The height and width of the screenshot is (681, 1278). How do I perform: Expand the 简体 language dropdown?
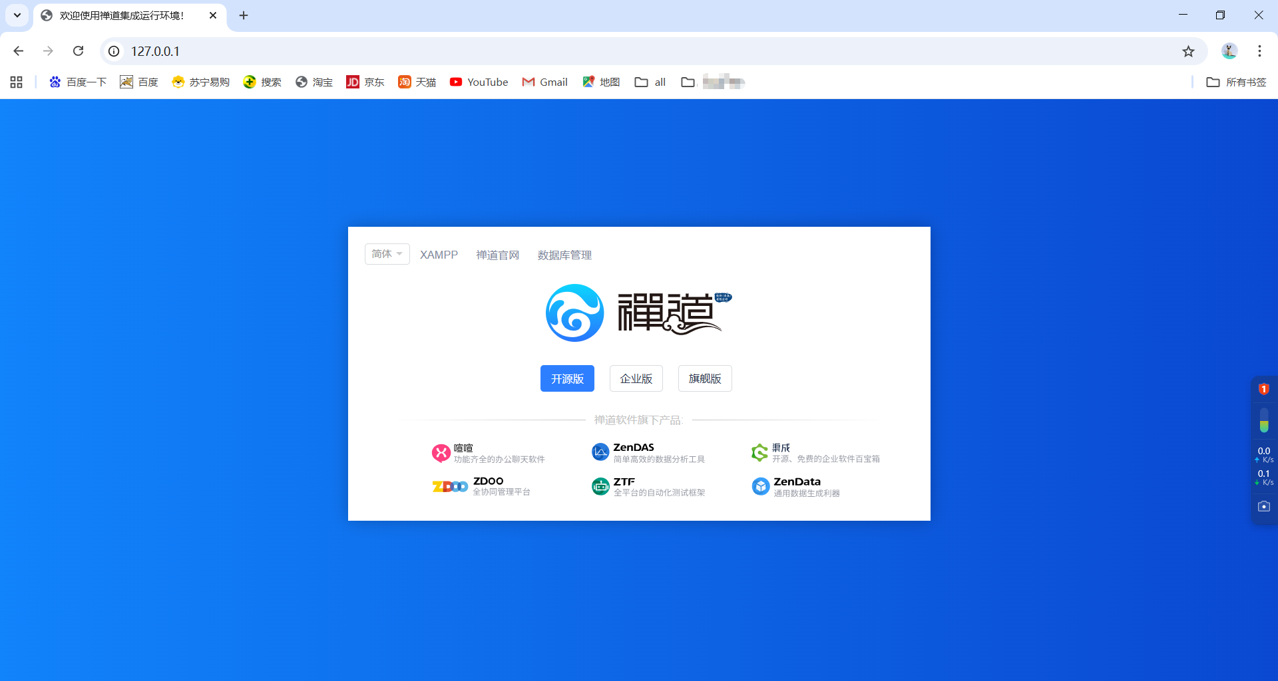pyautogui.click(x=387, y=254)
